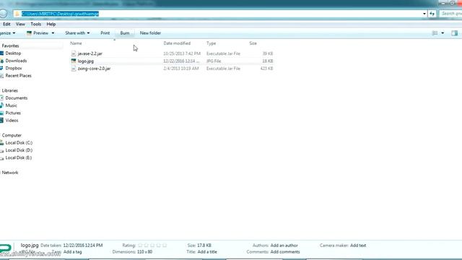Image resolution: width=462 pixels, height=260 pixels.
Task: Open Videos library
Action: [12, 121]
